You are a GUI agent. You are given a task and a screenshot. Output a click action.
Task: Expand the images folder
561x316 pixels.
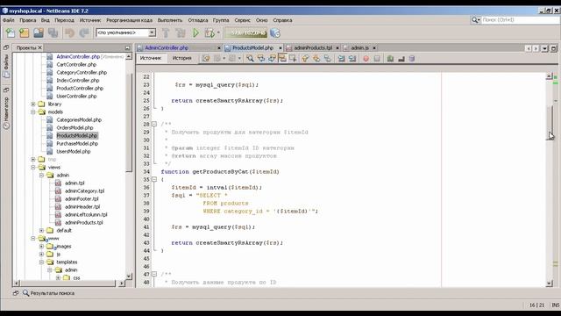click(x=41, y=246)
